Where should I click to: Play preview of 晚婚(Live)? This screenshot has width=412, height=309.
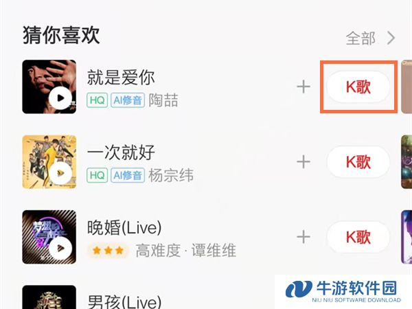(x=60, y=249)
